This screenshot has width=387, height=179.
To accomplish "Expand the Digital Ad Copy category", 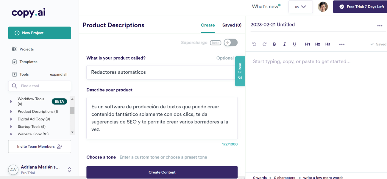I will point(11,119).
